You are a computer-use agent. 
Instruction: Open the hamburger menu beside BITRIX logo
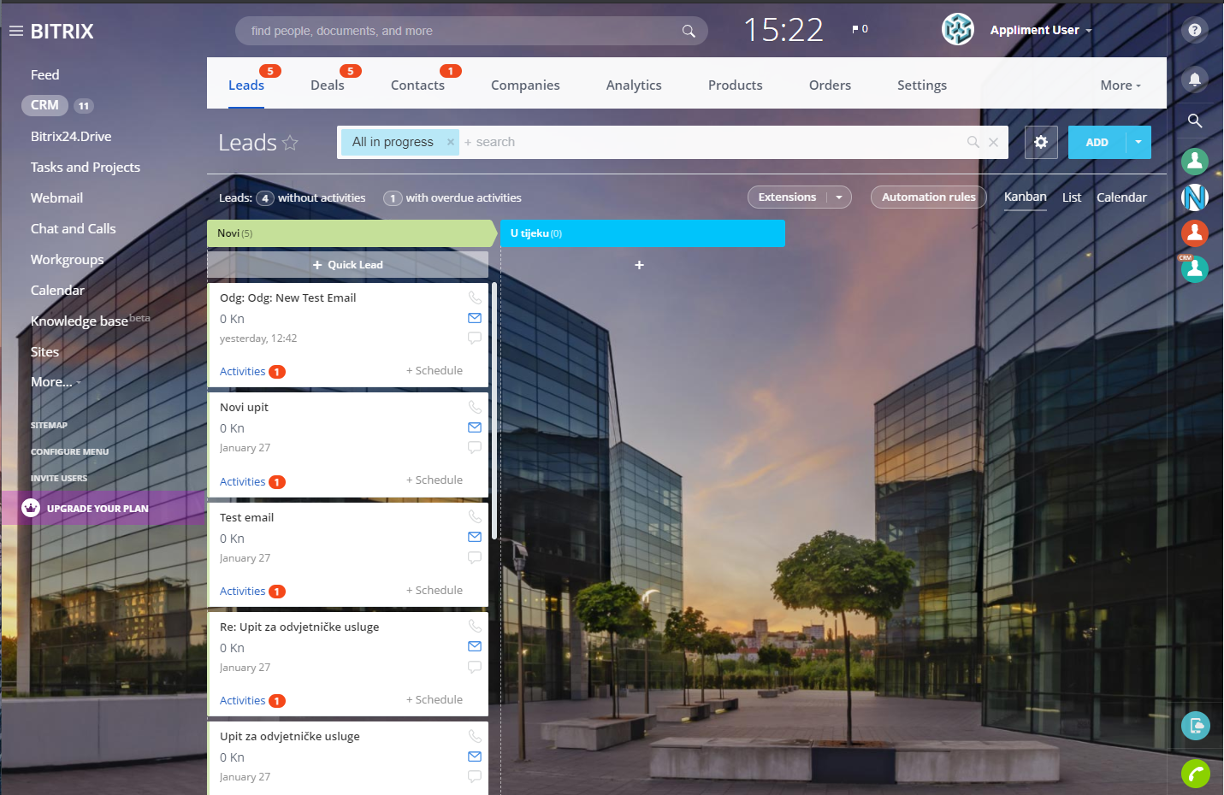[x=15, y=31]
